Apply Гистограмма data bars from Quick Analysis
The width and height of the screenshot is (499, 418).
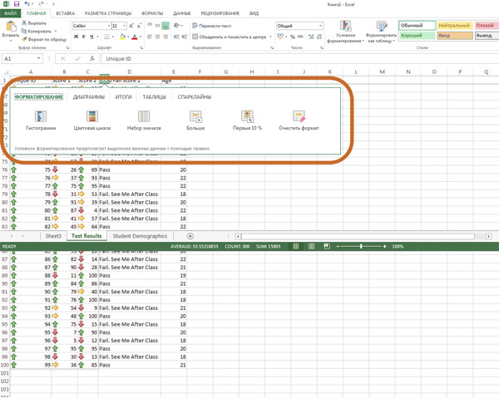(41, 120)
